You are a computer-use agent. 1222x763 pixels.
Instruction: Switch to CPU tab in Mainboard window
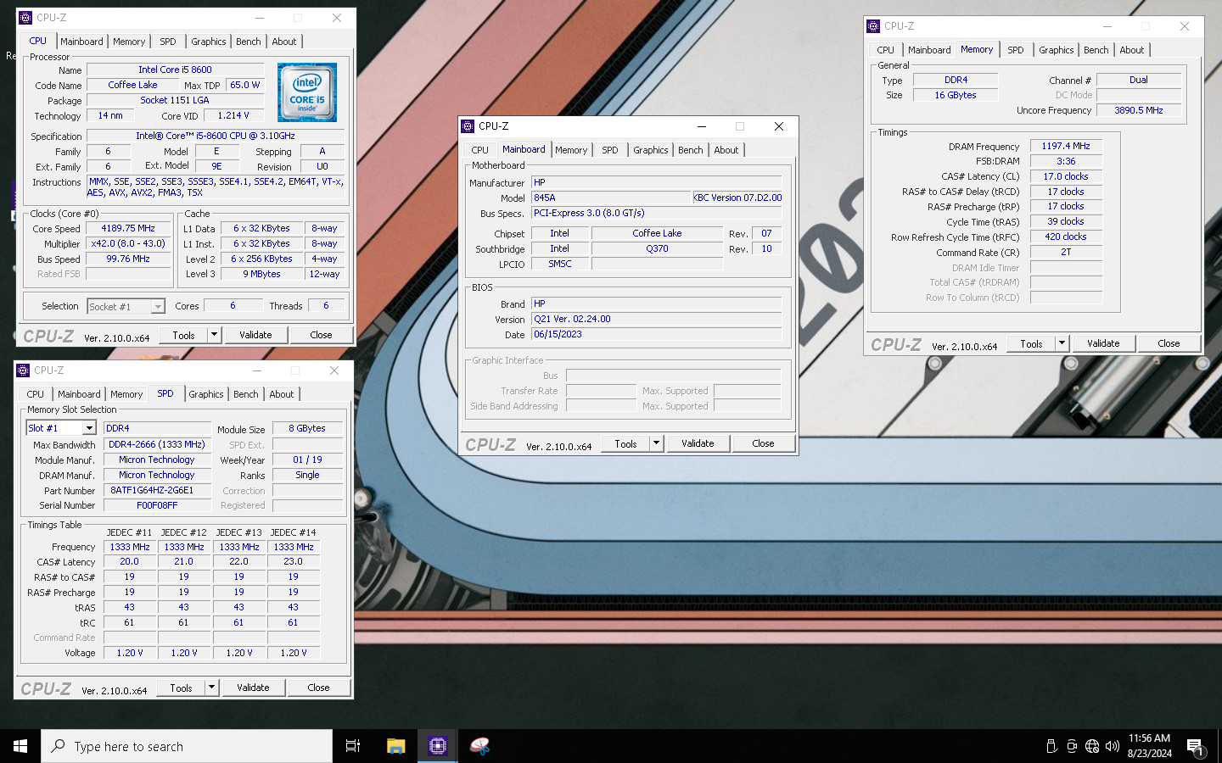coord(480,150)
